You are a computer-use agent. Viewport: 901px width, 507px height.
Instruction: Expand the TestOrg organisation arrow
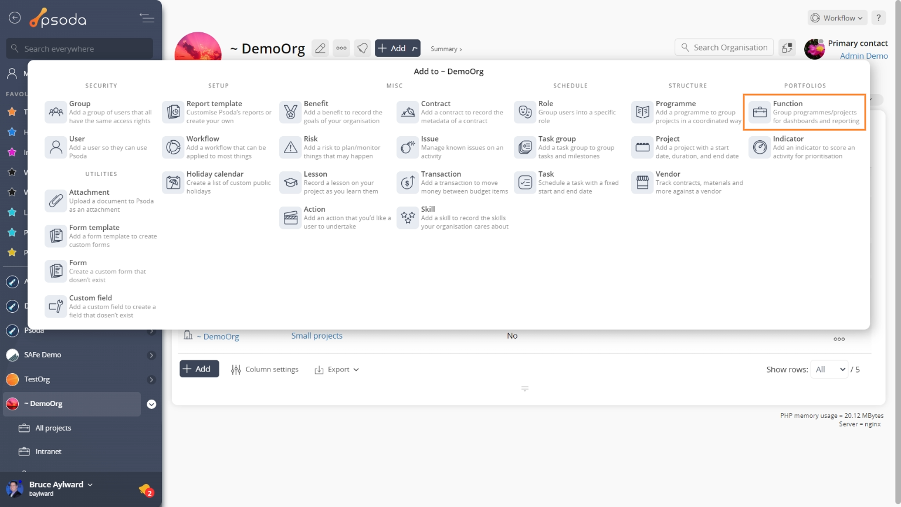pos(151,380)
